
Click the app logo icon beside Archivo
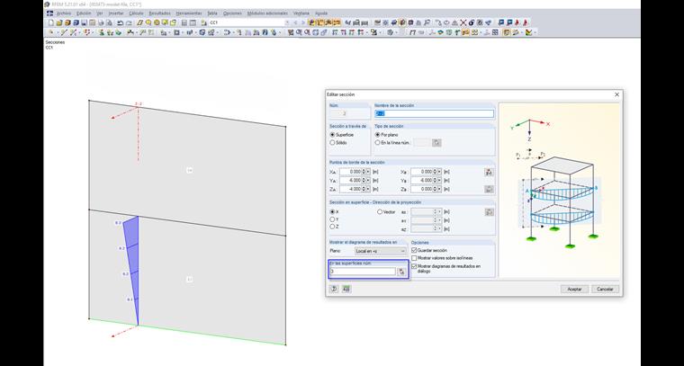click(x=50, y=13)
